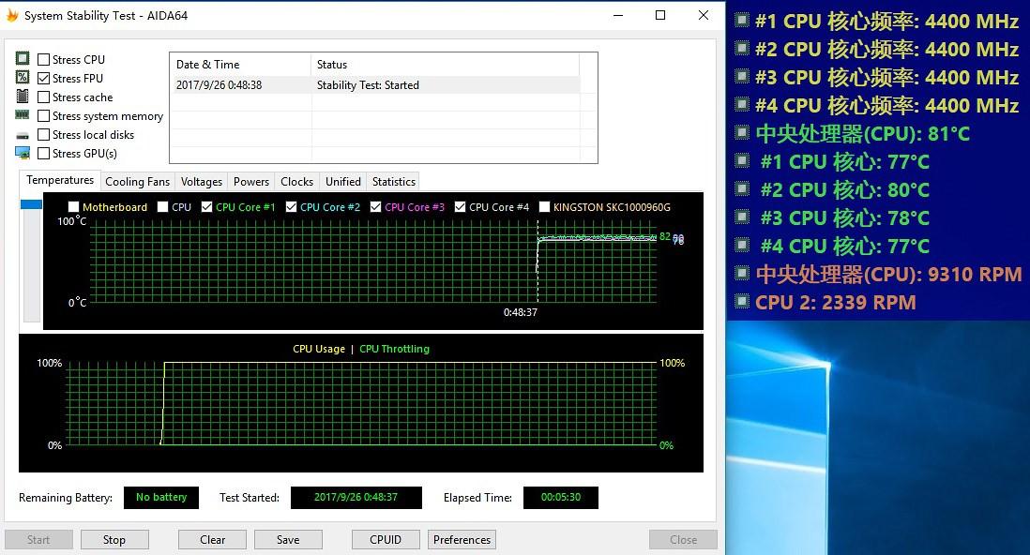This screenshot has width=1030, height=555.
Task: Open the Preferences dialog
Action: coord(462,539)
